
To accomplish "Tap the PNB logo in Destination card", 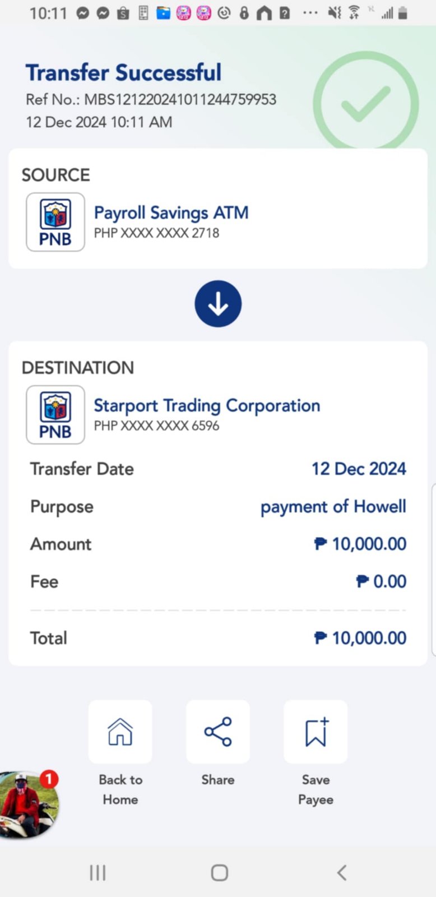I will 55,415.
